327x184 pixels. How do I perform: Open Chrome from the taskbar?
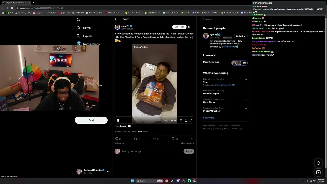pos(167,181)
